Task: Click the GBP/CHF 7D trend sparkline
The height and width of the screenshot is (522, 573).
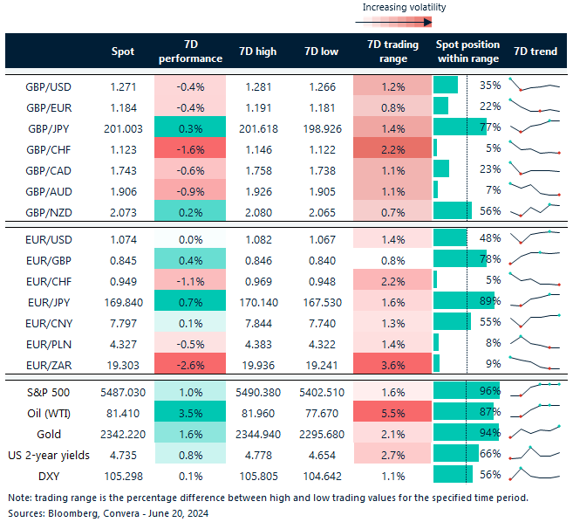Action: pos(535,148)
